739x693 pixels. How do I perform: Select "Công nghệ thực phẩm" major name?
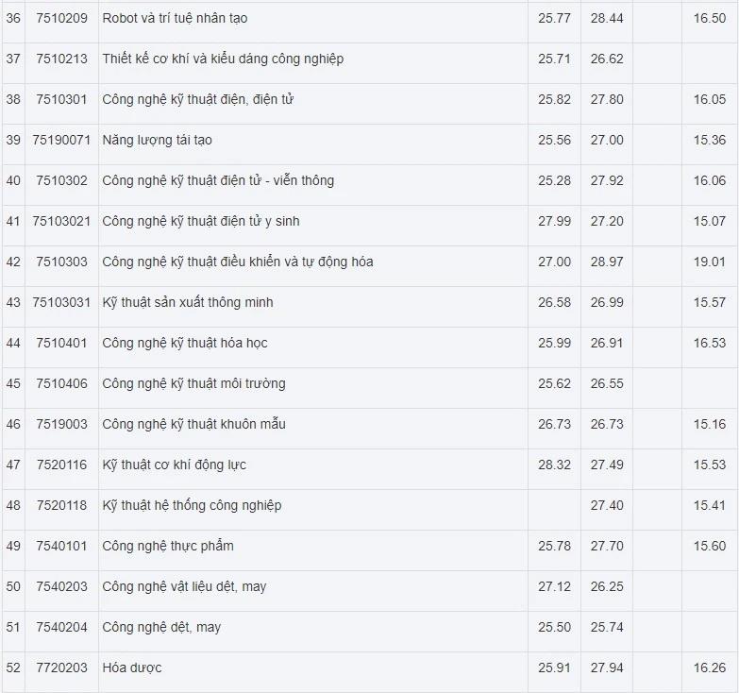168,546
